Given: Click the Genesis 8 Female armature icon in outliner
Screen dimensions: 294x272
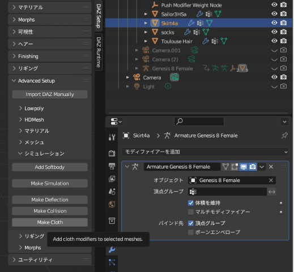Looking at the screenshot, I should pos(146,68).
